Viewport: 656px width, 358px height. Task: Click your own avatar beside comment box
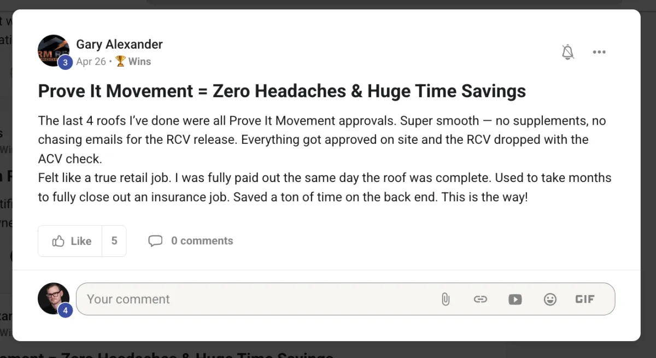click(x=53, y=298)
